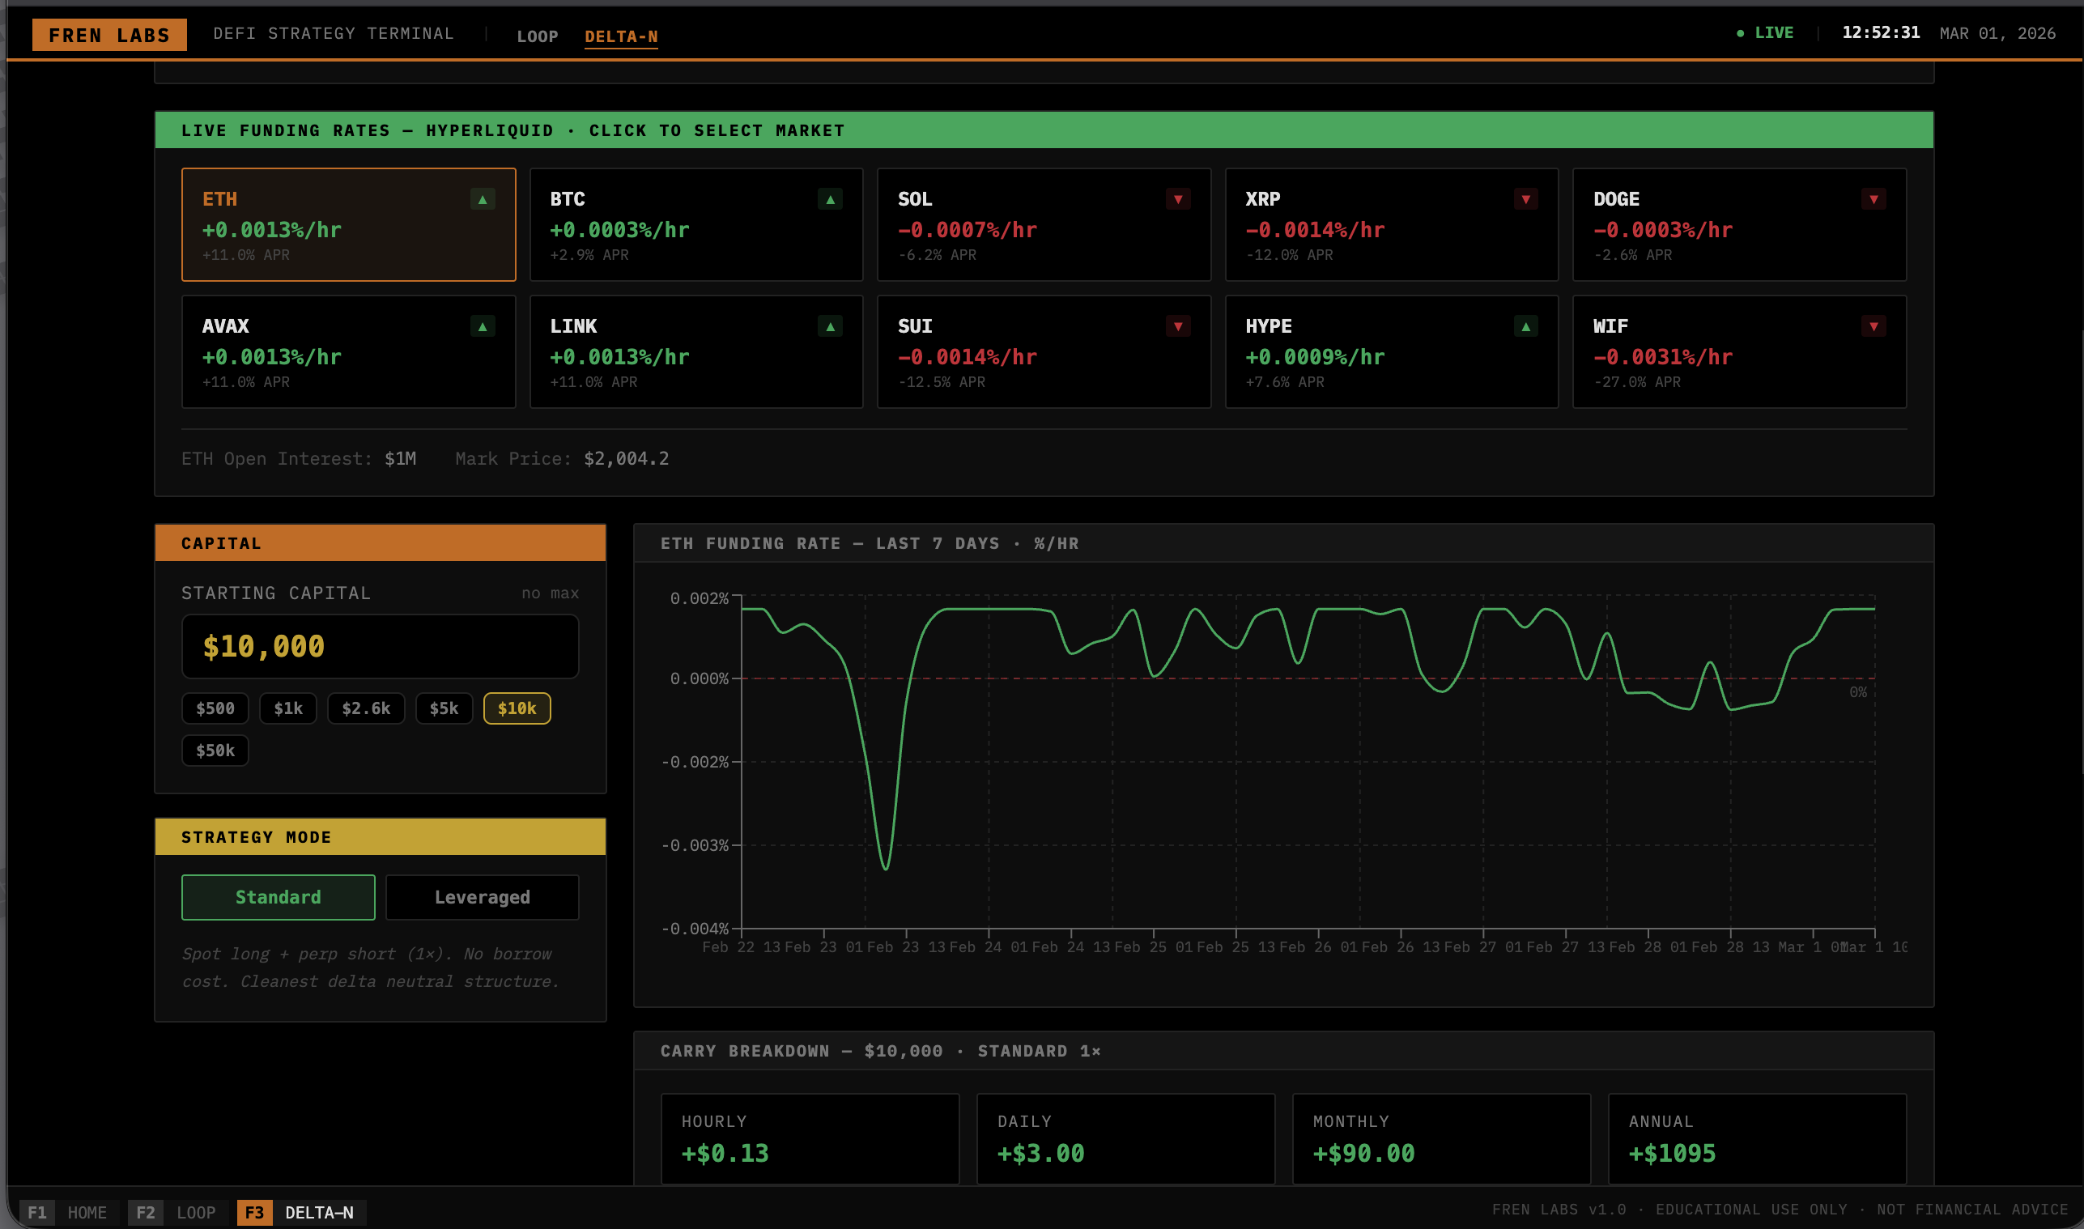
Task: Select F3 DELTA-N in bottom bar
Action: (x=301, y=1213)
